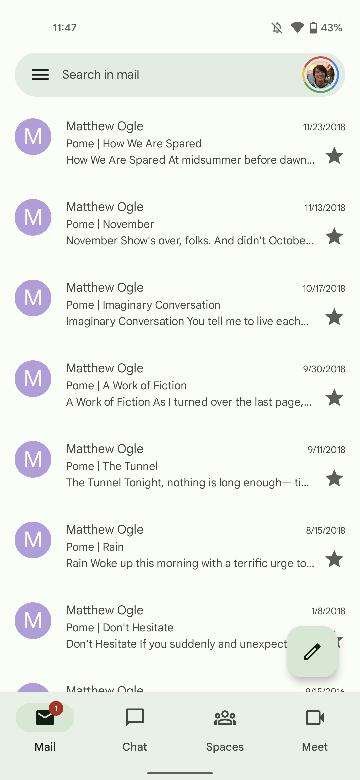Unstar the "How We Are Spared" email
The width and height of the screenshot is (360, 780).
coord(334,156)
